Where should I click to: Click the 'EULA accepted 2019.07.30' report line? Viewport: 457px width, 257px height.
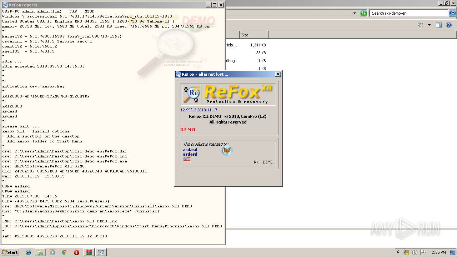44,66
